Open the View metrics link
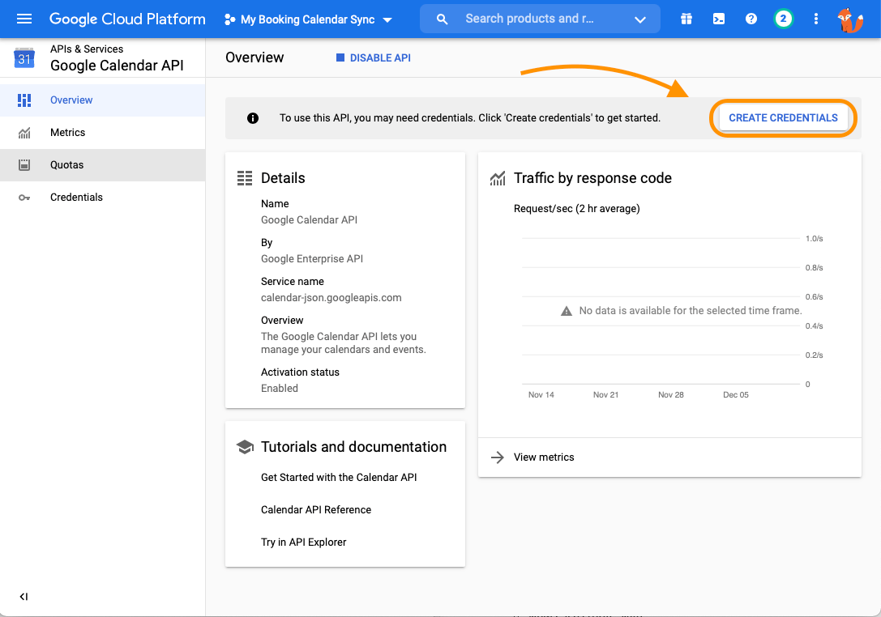The image size is (881, 617). (x=543, y=457)
